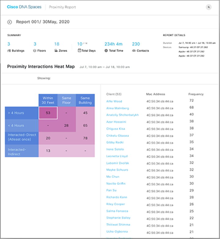This screenshot has height=239, width=220.
Task: Click the < 4 Hours row header
Action: (x=22, y=125)
